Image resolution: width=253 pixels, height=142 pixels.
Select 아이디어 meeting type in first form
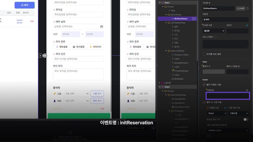pos(96,47)
